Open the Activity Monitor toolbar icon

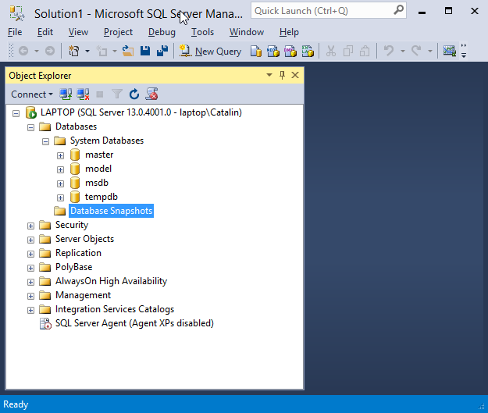[450, 51]
